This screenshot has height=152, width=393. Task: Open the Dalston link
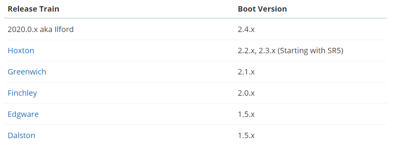point(21,135)
